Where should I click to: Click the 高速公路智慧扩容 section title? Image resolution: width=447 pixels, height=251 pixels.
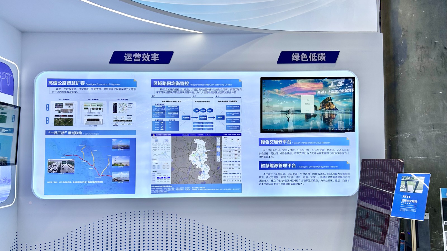click(66, 83)
